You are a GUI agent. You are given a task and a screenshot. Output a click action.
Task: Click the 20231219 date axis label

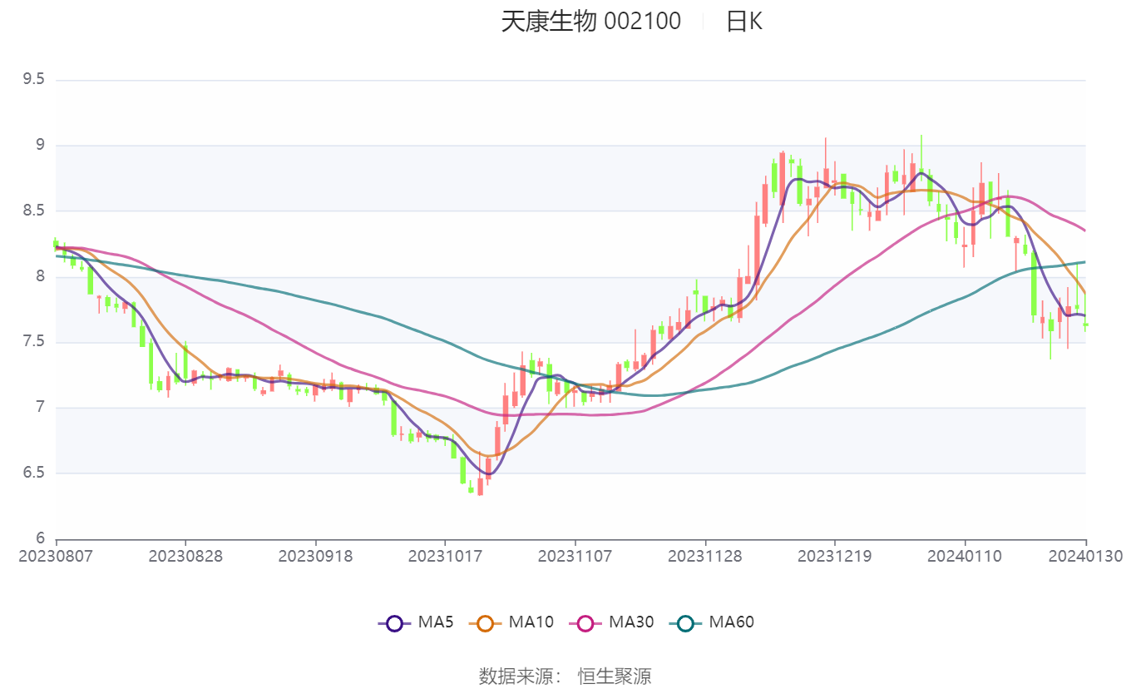click(835, 555)
